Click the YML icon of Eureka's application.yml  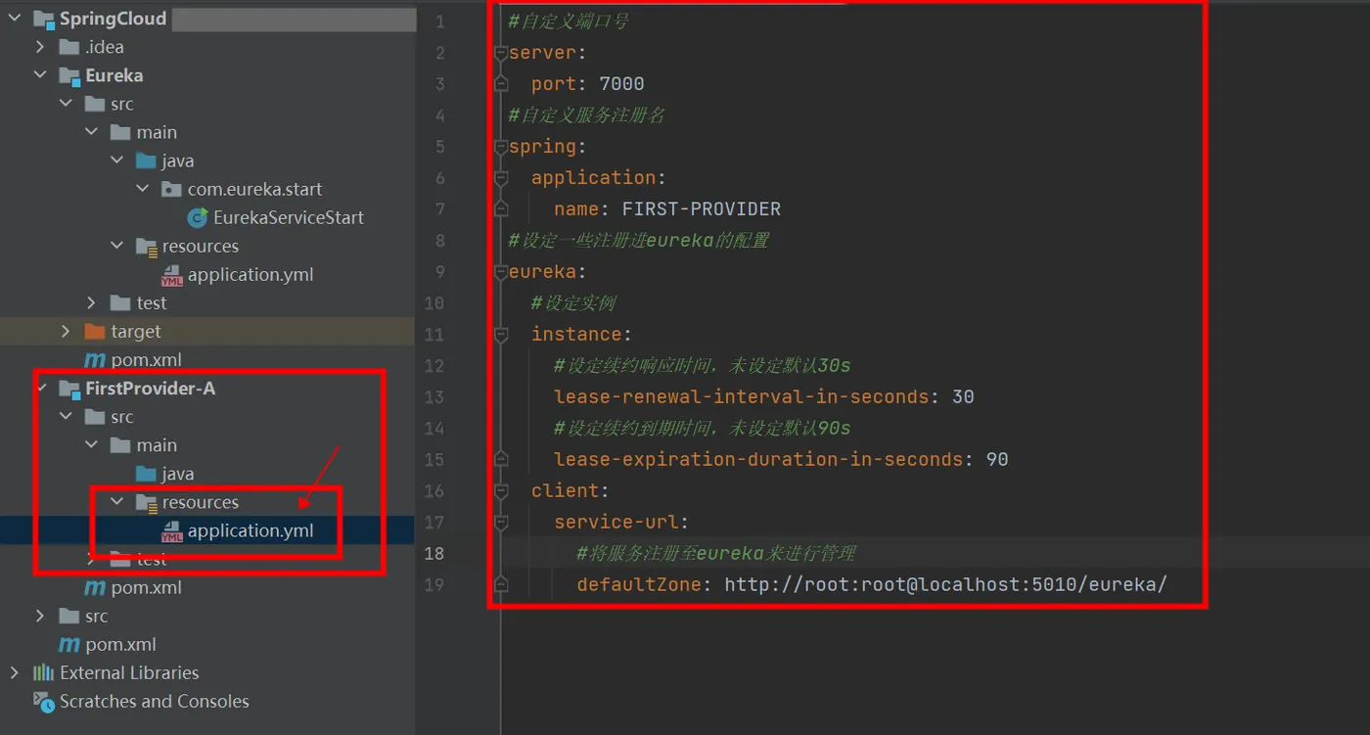[172, 275]
